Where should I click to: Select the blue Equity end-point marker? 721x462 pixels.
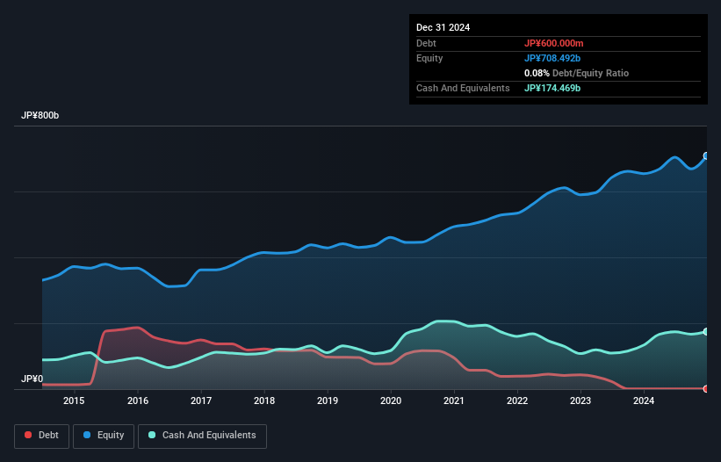706,155
